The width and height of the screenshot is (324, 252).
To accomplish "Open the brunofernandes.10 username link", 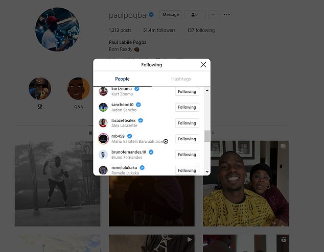I will 129,152.
